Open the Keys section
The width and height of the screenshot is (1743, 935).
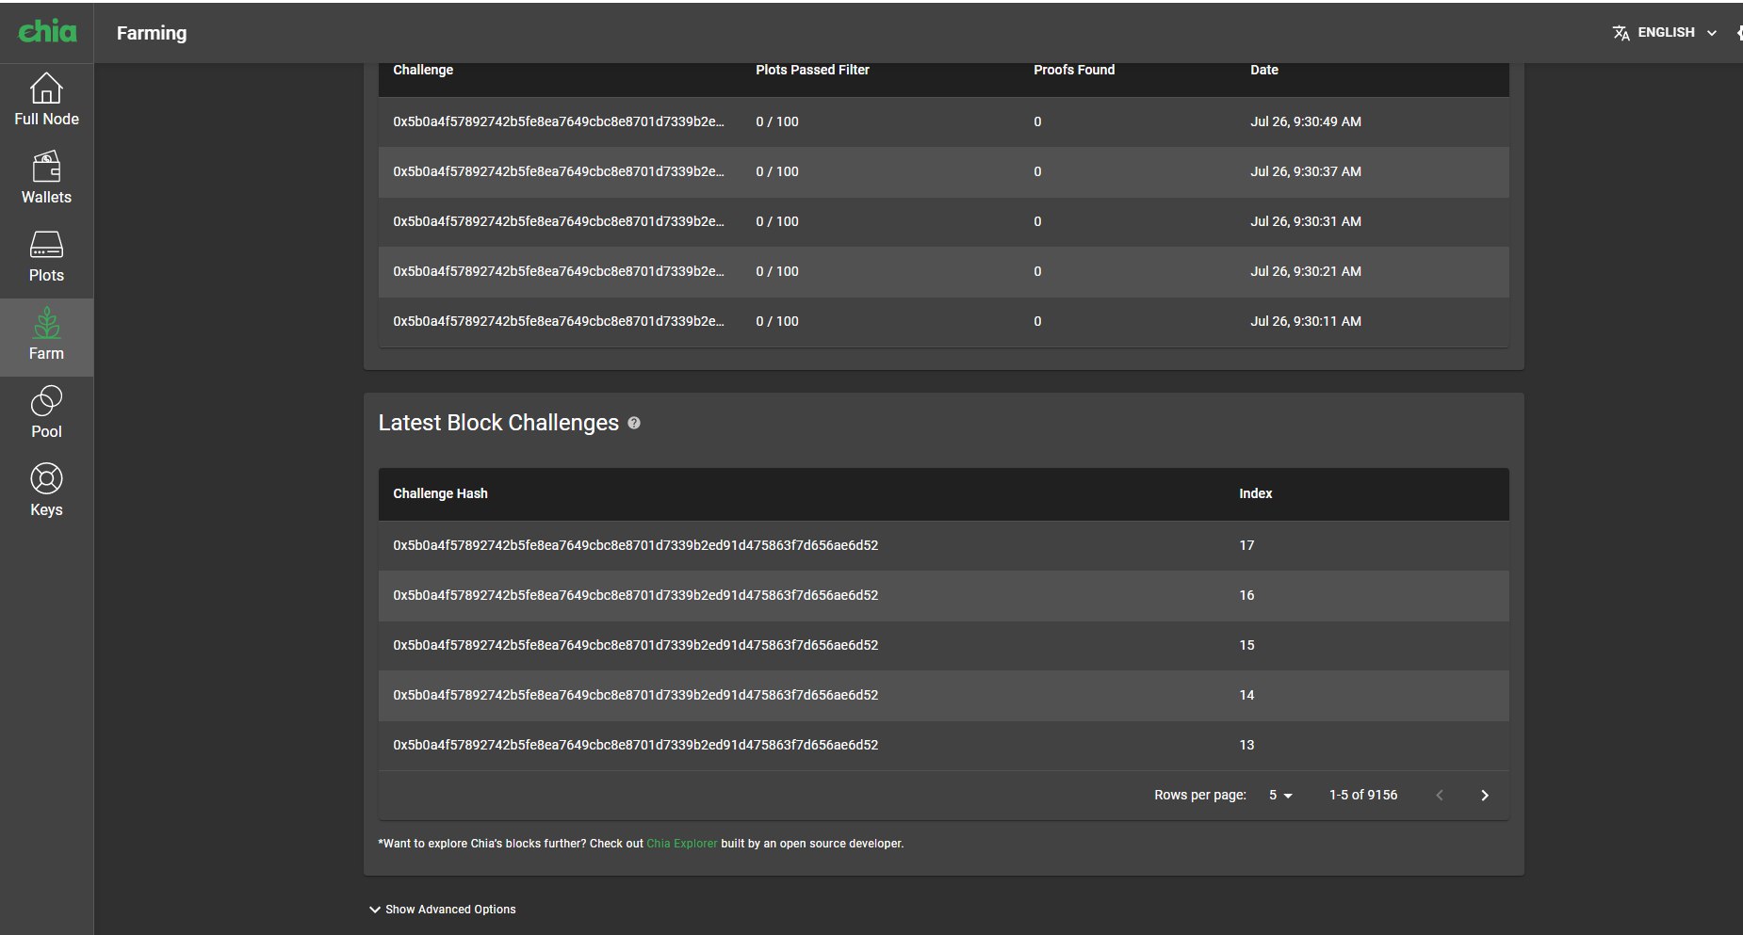(x=46, y=492)
